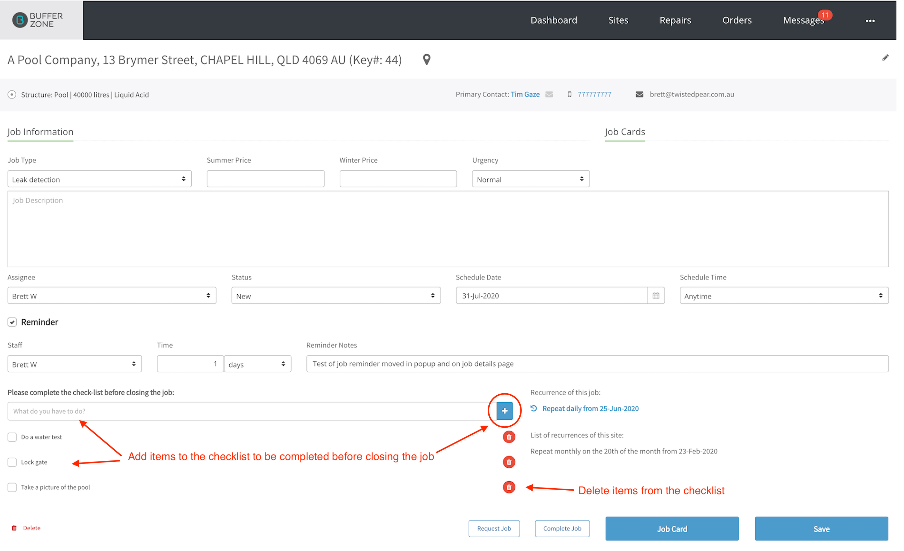The image size is (904, 551).
Task: Click the Reminder Notes field
Action: tap(597, 364)
